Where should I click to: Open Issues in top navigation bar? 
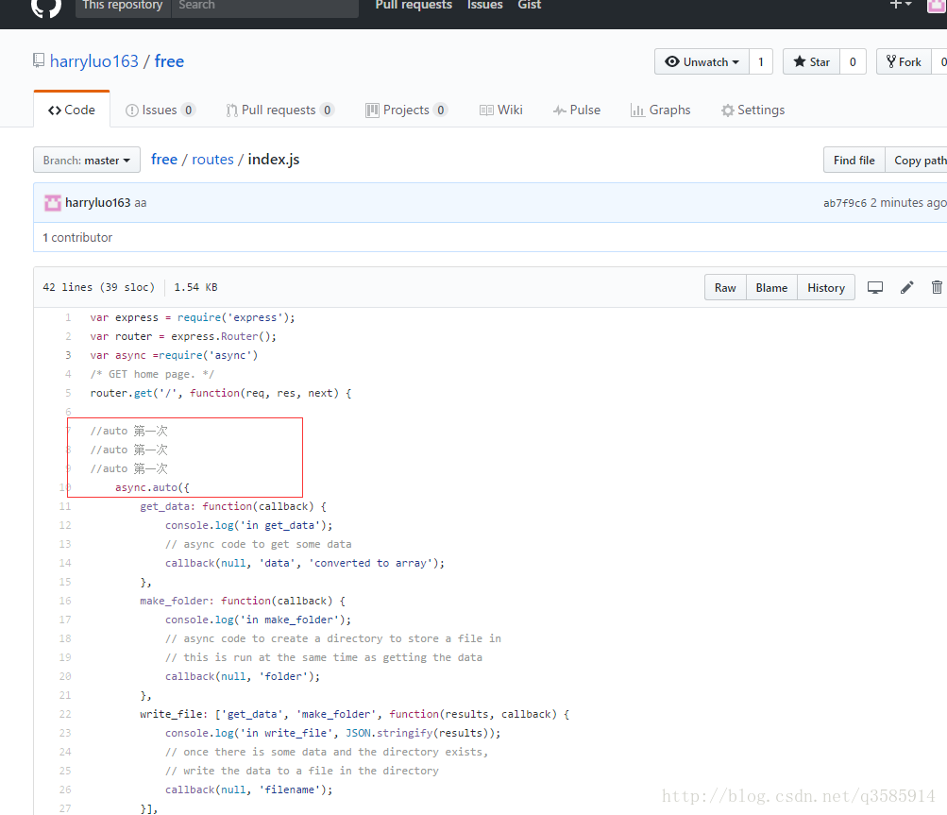click(x=484, y=5)
